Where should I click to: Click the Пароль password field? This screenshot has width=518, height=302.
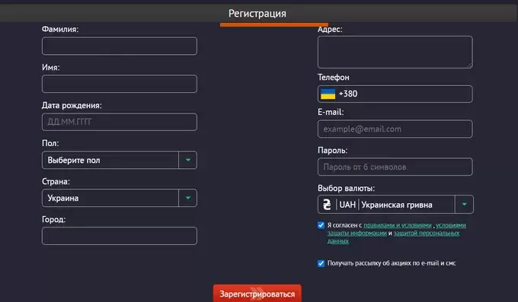(395, 167)
